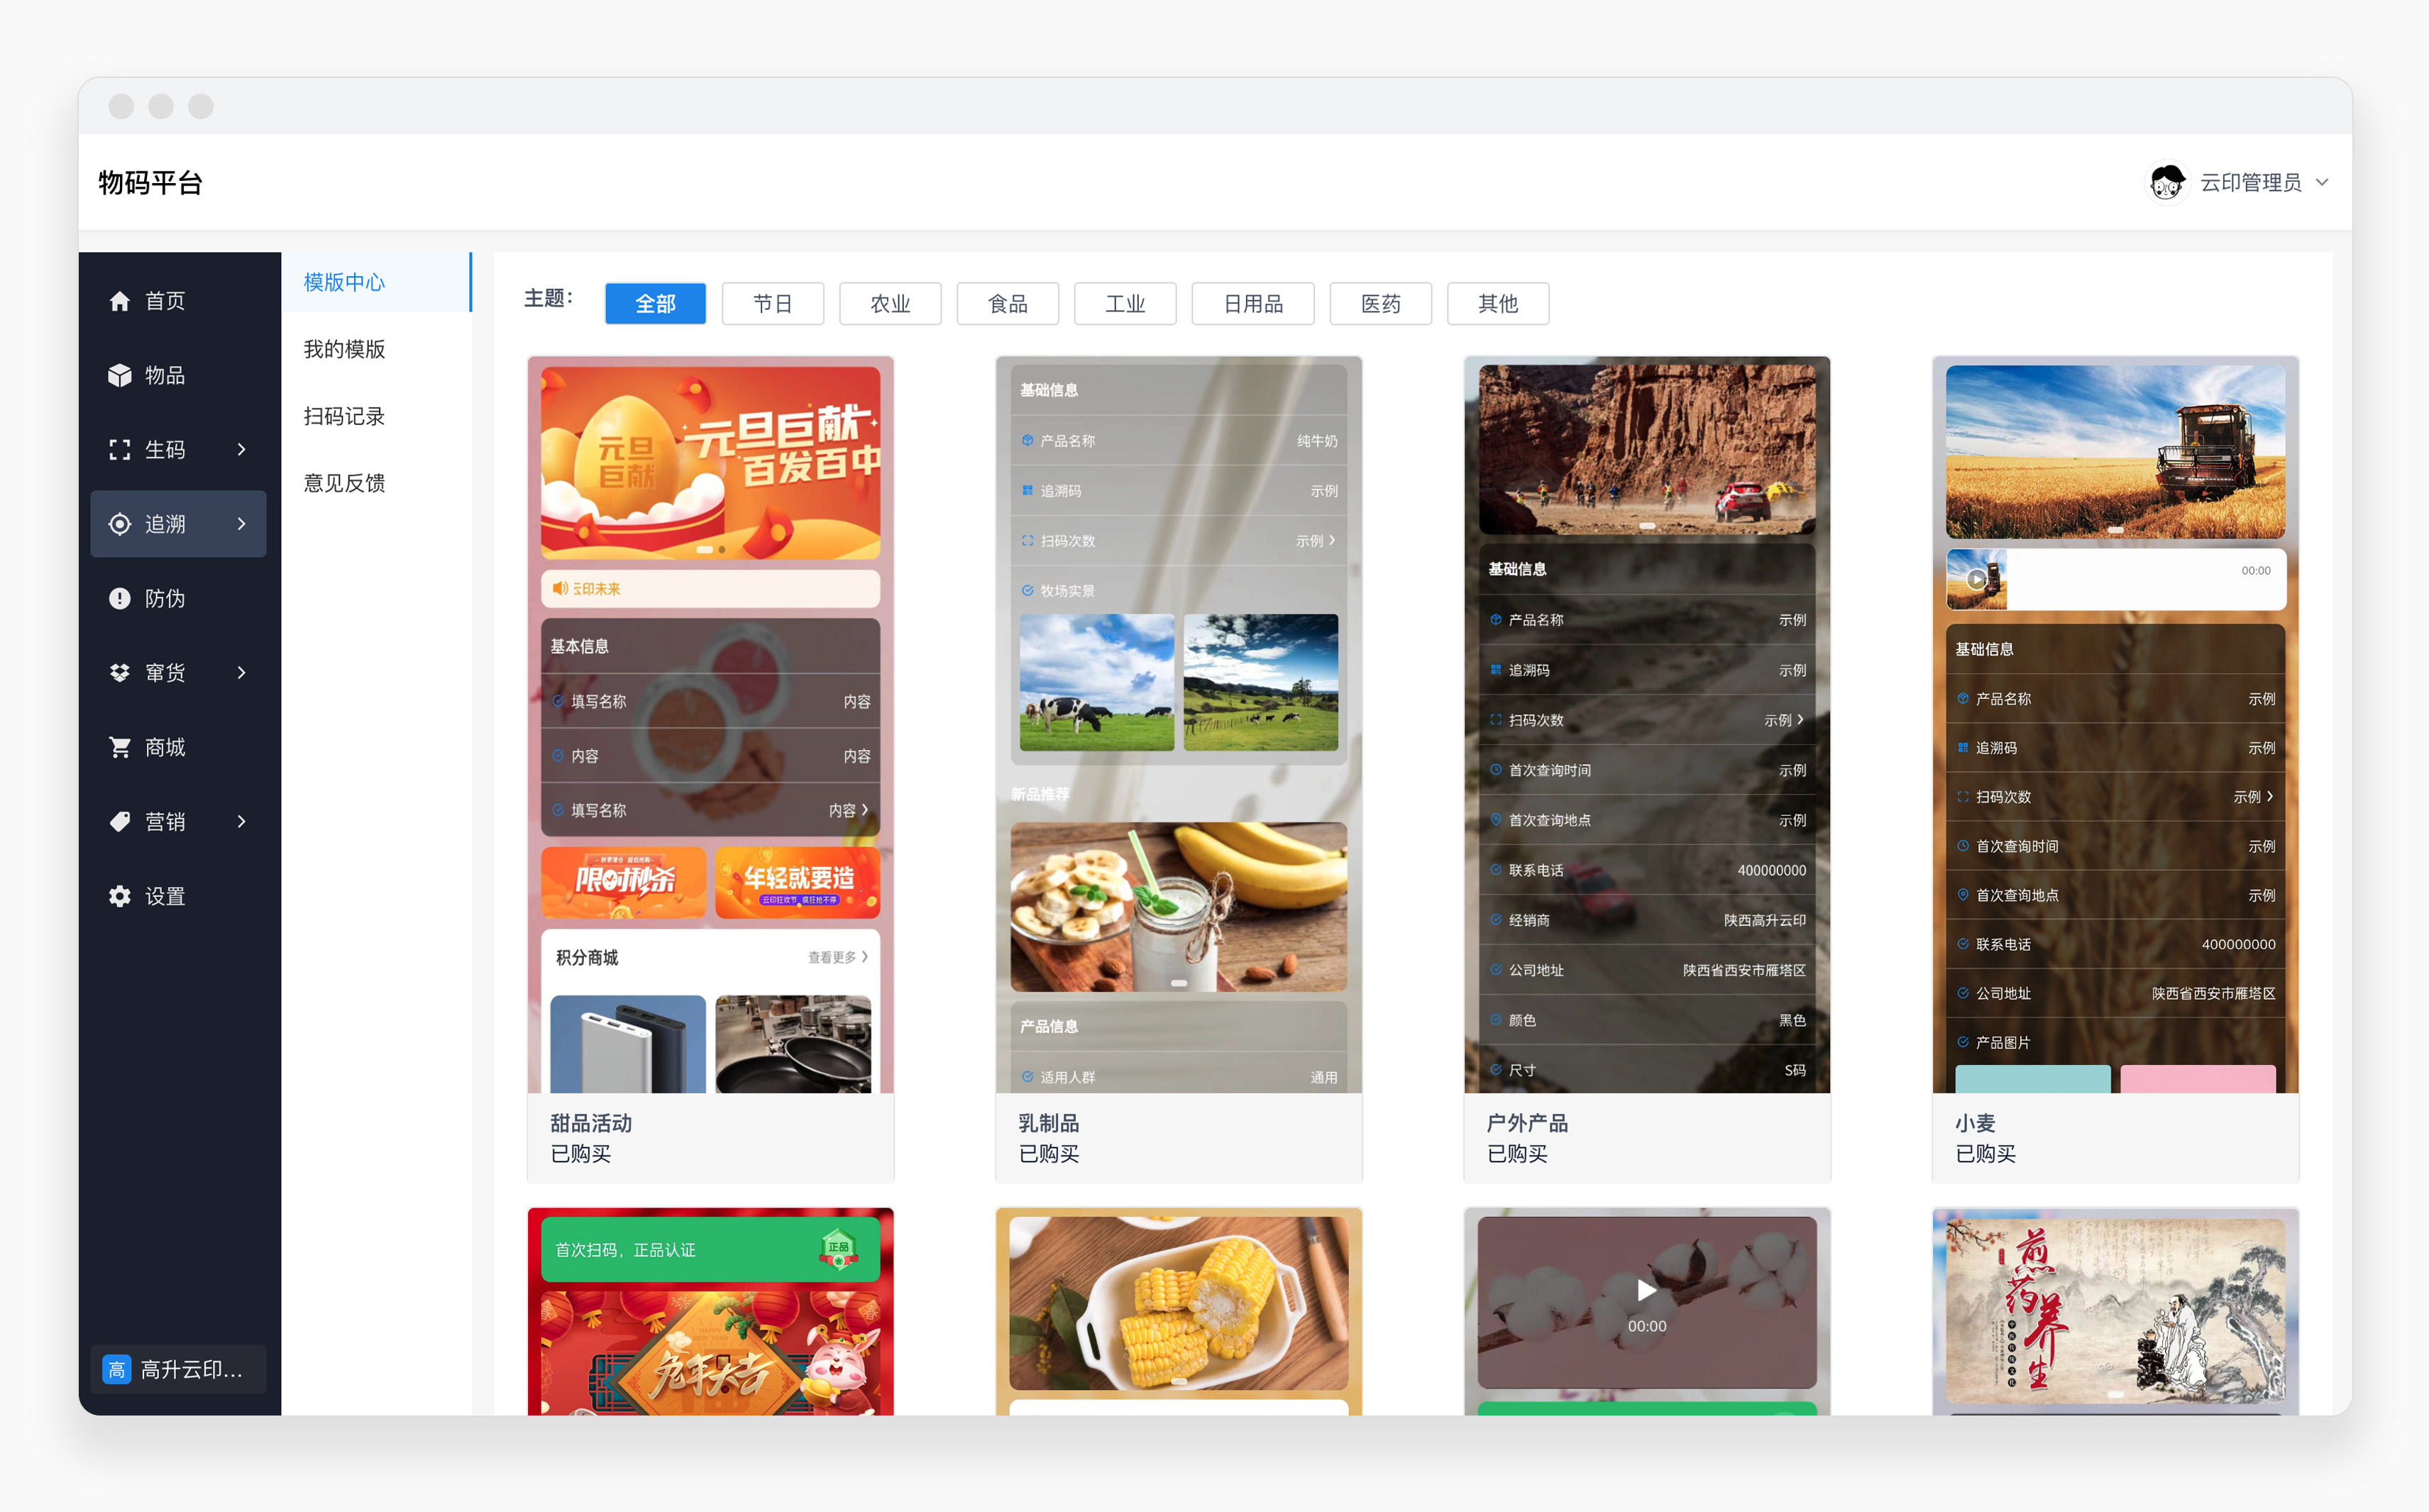Open the 意见反馈 menu item
The width and height of the screenshot is (2429, 1512).
376,483
